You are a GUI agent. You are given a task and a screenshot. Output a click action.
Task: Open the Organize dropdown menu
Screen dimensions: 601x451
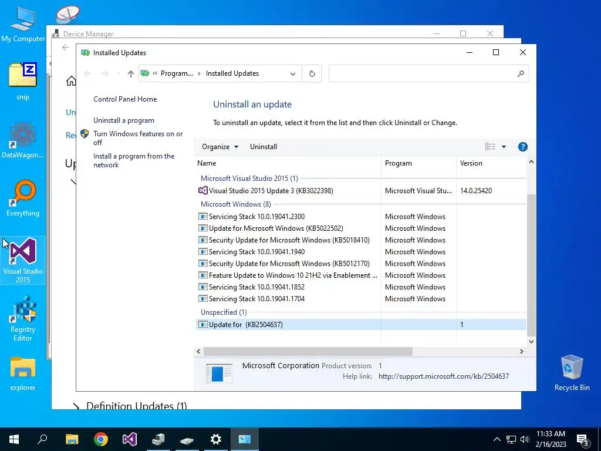click(220, 147)
